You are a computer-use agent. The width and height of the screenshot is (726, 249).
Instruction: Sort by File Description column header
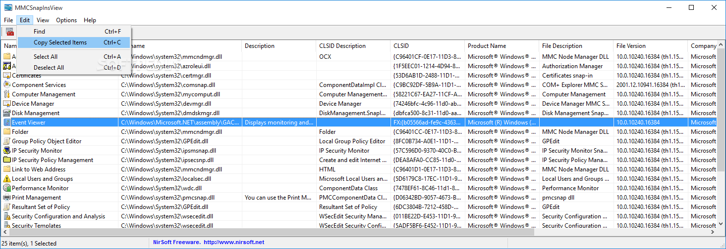[x=576, y=46]
